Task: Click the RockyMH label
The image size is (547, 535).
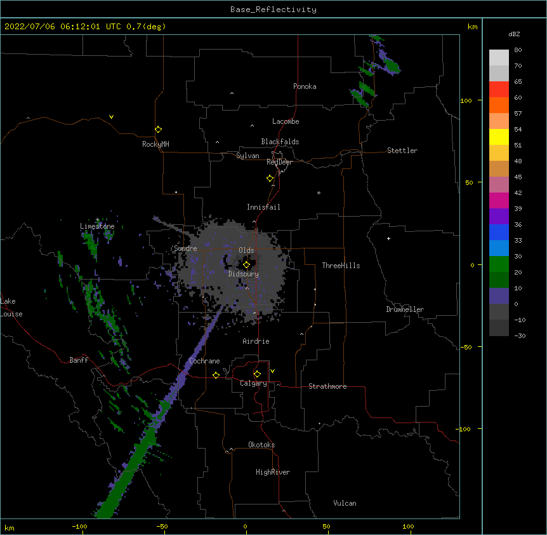Action: (155, 144)
